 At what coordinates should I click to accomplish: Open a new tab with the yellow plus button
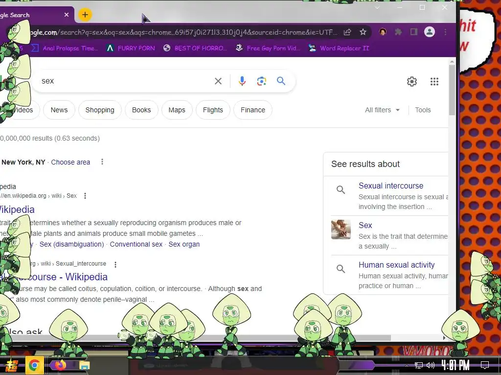[x=85, y=15]
